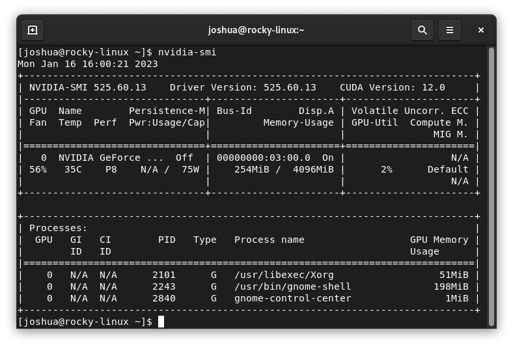Image resolution: width=513 pixels, height=347 pixels.
Task: Click the process /usr/bin/gnome-shell
Action: (292, 286)
